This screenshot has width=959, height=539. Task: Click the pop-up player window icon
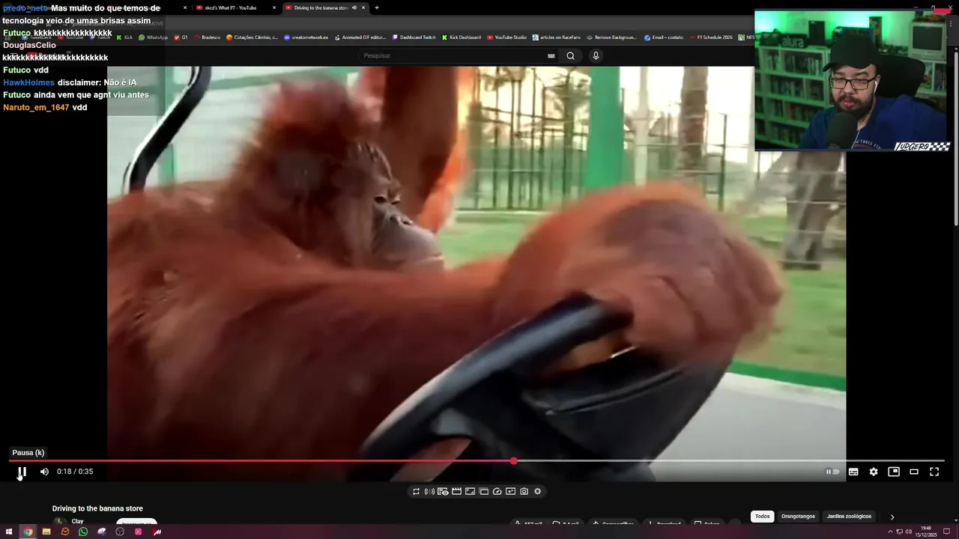483,492
